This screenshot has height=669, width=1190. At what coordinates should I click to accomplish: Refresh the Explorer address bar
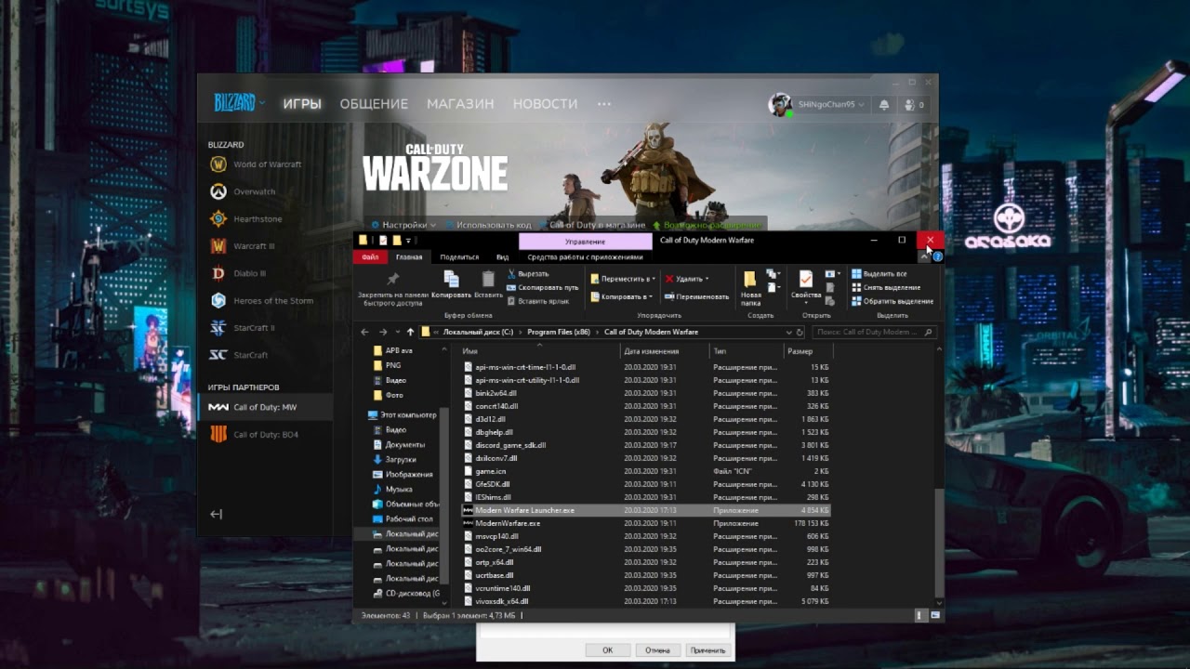pyautogui.click(x=800, y=332)
